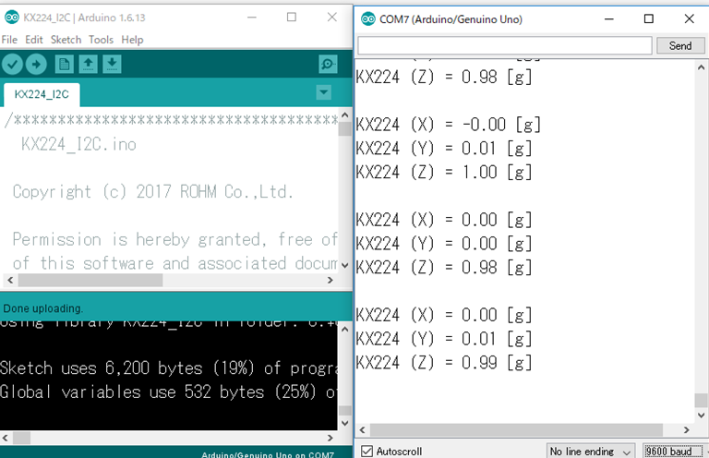
Task: Click the Arduino logo in KX224_I2C title bar
Action: click(11, 18)
